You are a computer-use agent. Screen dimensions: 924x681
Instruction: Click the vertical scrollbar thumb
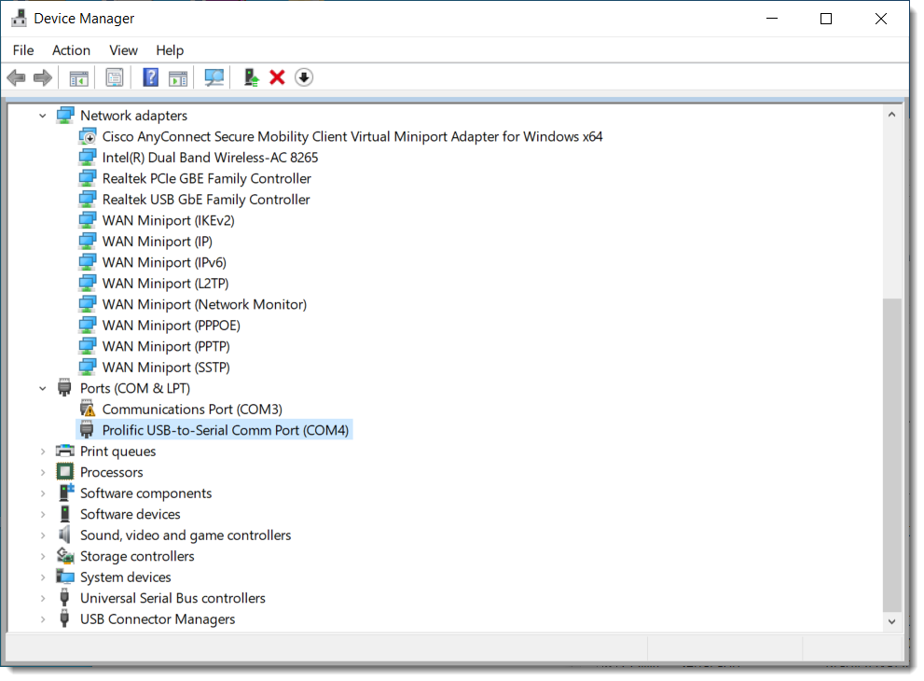891,454
